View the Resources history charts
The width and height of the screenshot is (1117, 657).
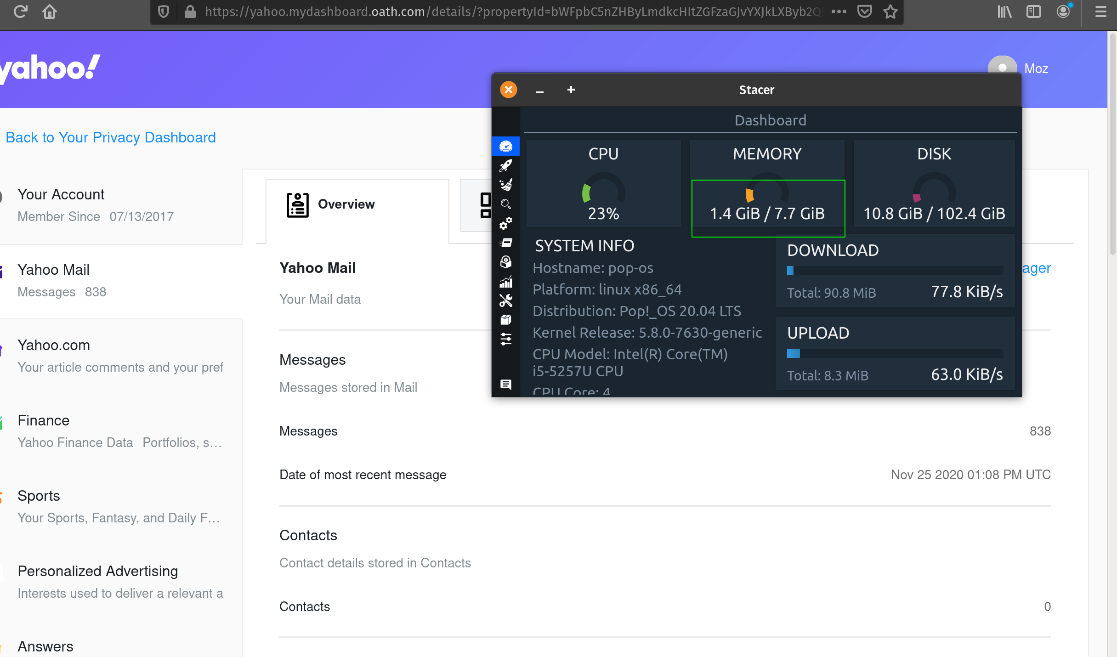click(x=506, y=282)
